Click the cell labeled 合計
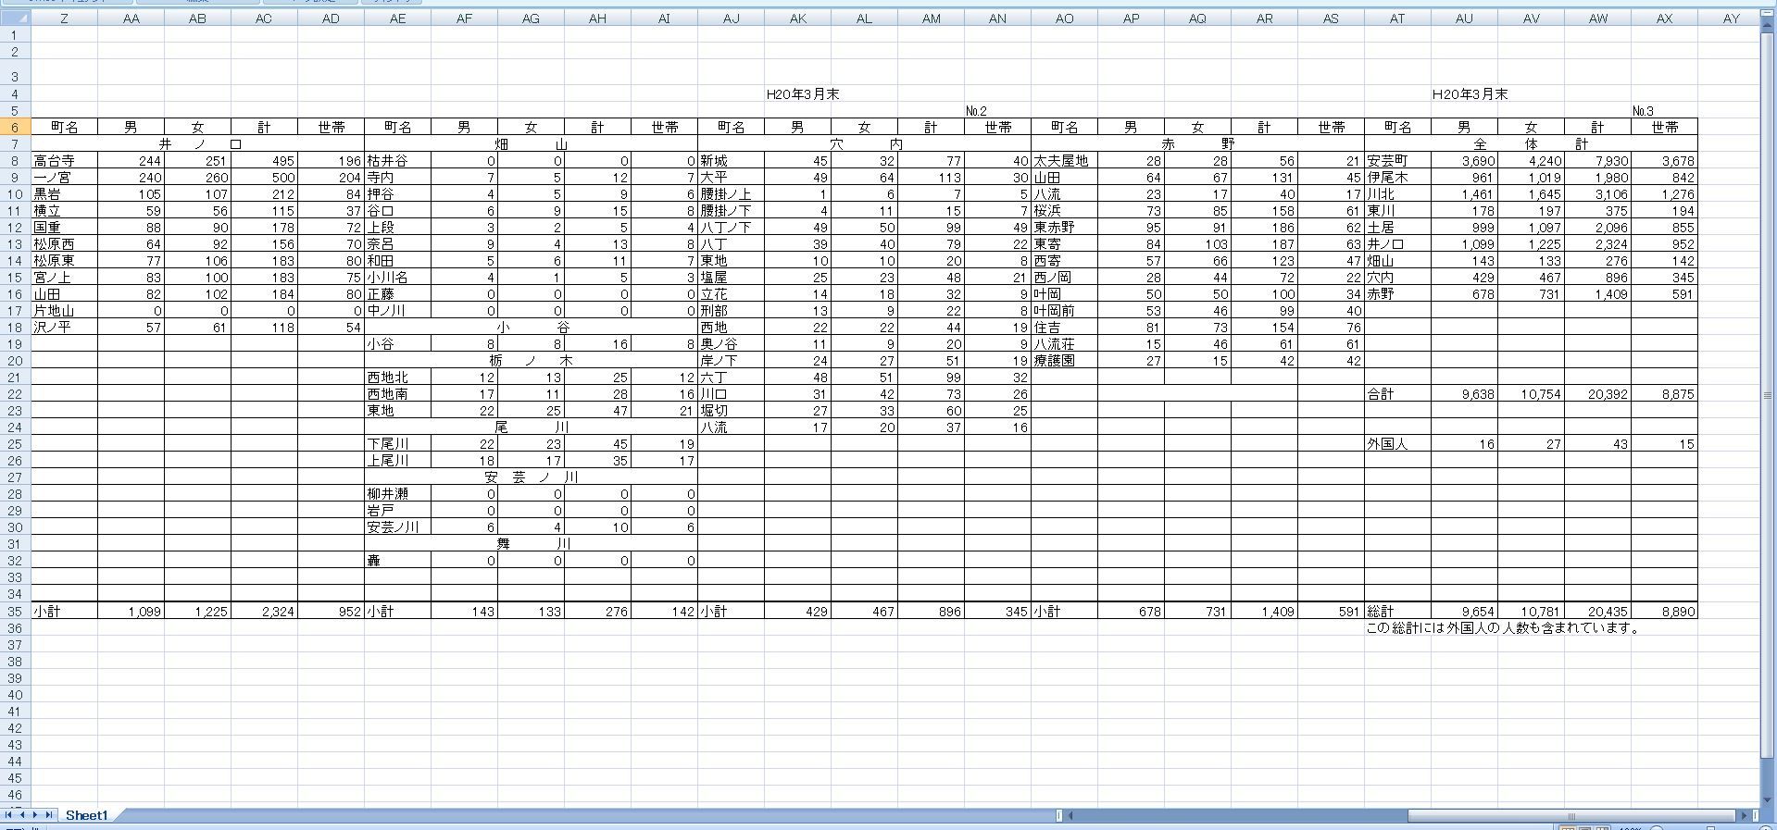The height and width of the screenshot is (830, 1777). click(1397, 394)
